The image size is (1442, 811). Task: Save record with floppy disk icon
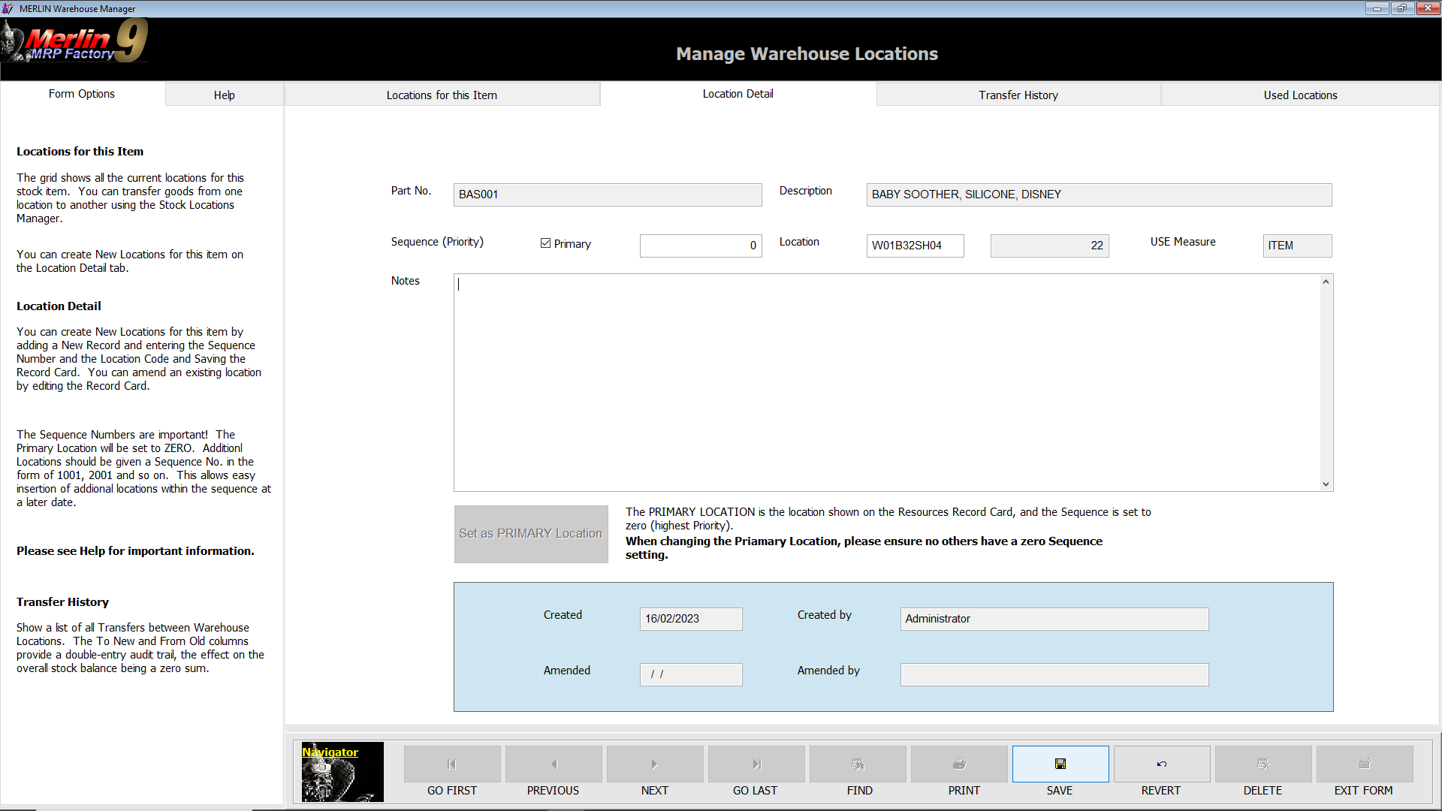click(x=1060, y=764)
